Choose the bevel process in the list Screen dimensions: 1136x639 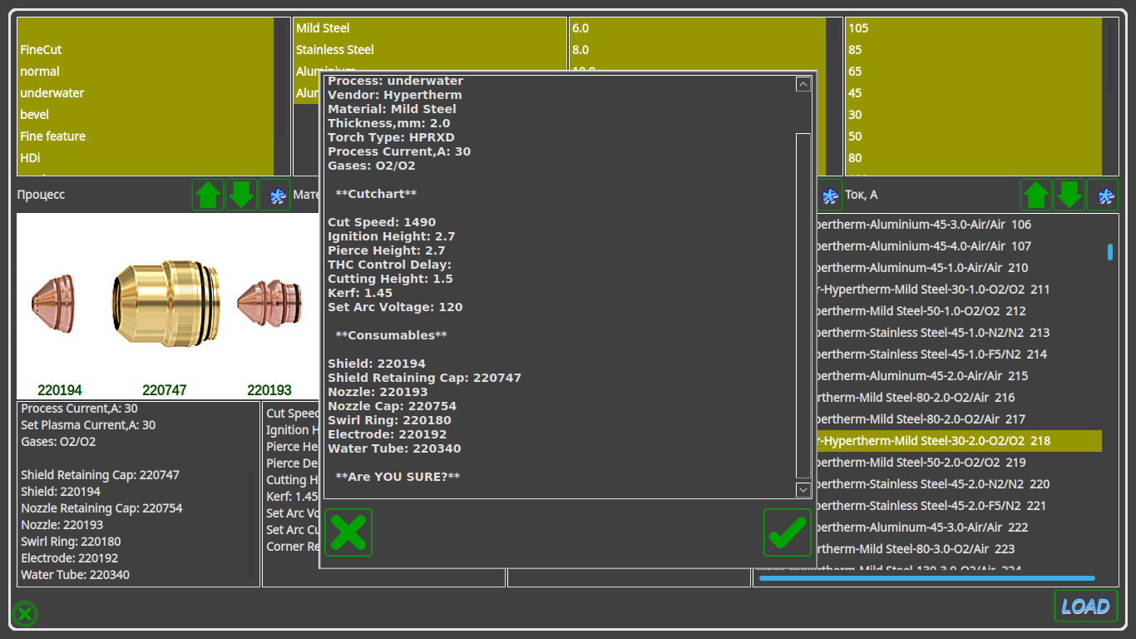(35, 115)
